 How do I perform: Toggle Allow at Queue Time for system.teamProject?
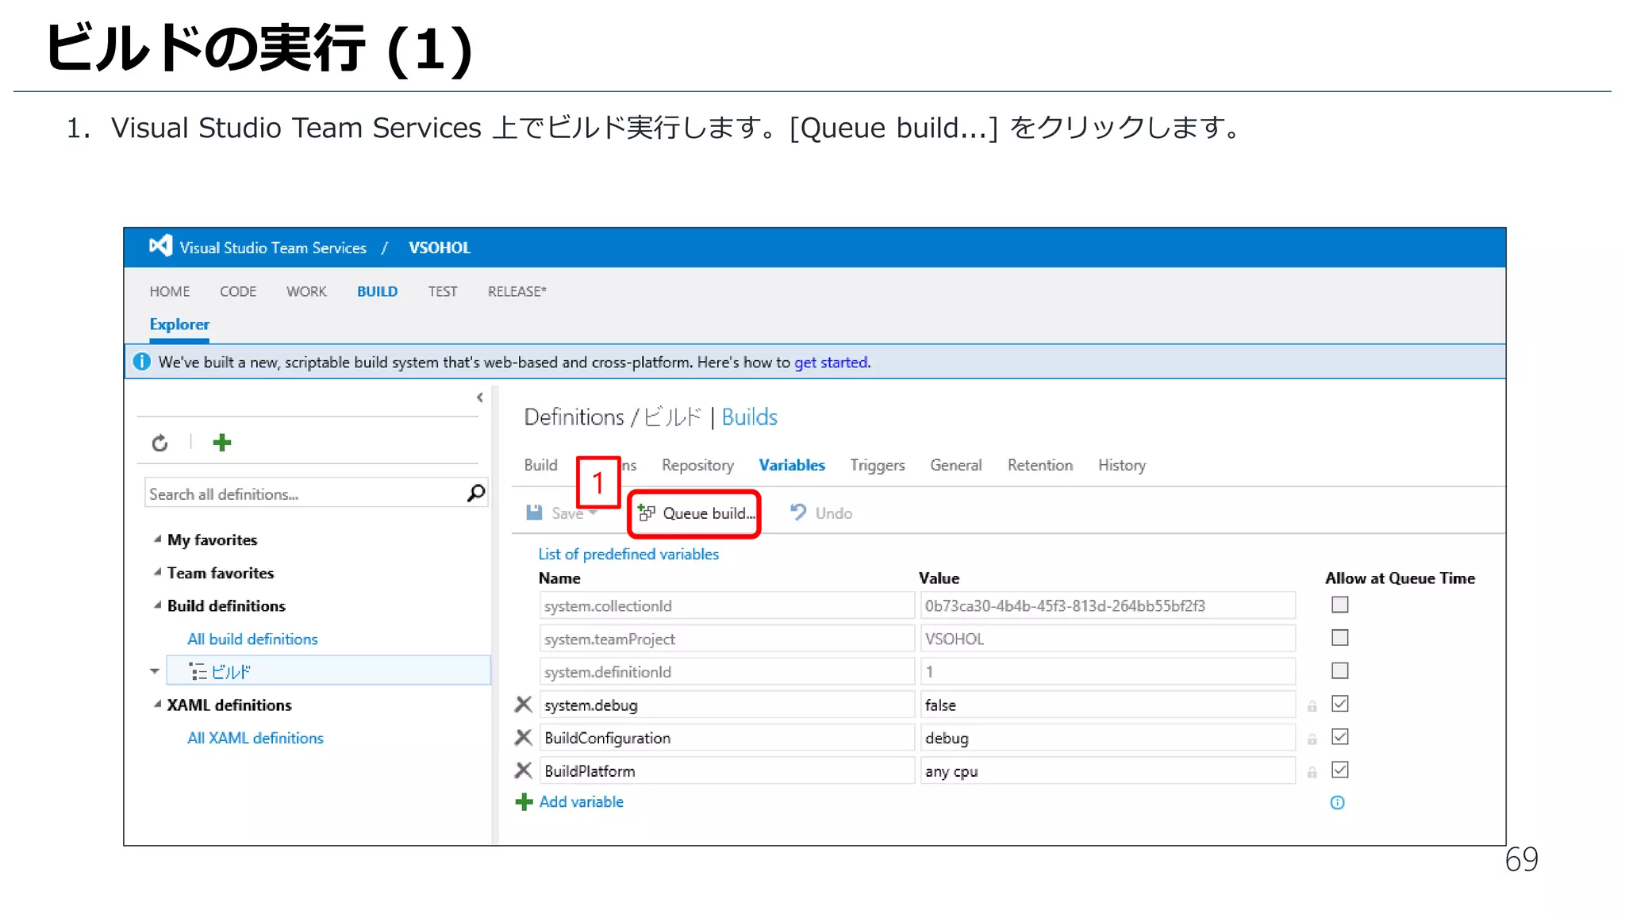(x=1340, y=638)
